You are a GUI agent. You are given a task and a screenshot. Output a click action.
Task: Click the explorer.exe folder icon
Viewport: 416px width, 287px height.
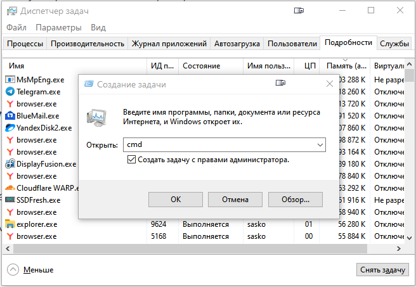pyautogui.click(x=10, y=224)
